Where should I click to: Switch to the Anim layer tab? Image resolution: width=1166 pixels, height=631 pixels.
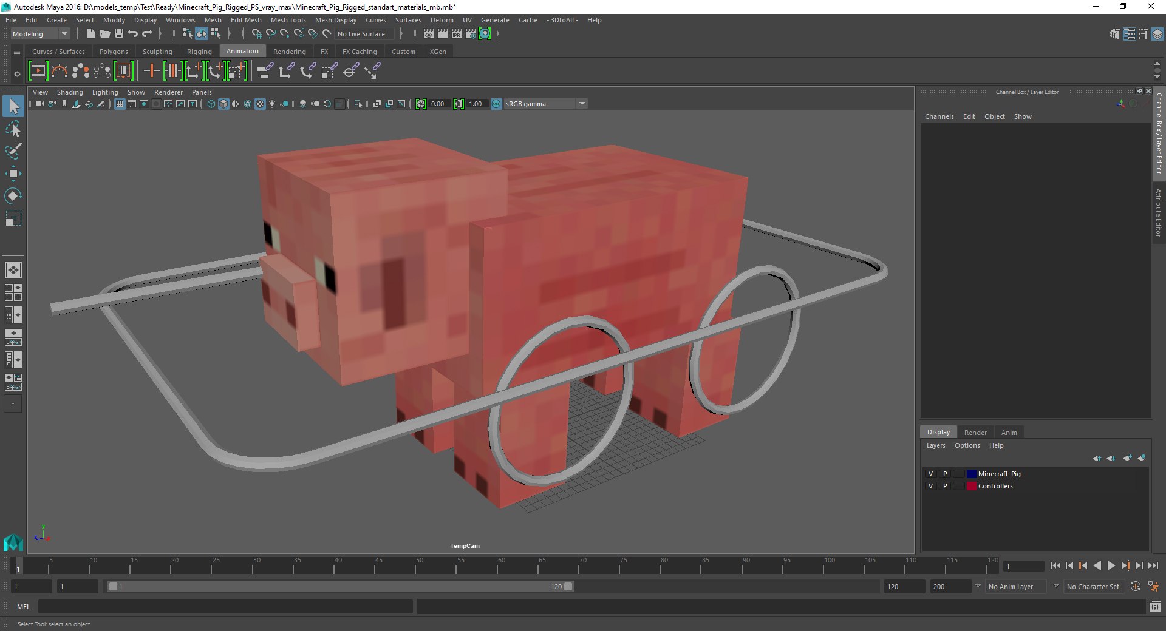coord(1009,433)
